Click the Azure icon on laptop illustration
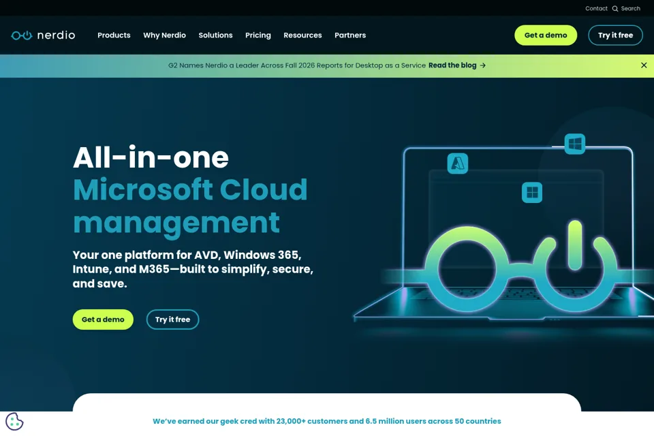 click(x=458, y=163)
